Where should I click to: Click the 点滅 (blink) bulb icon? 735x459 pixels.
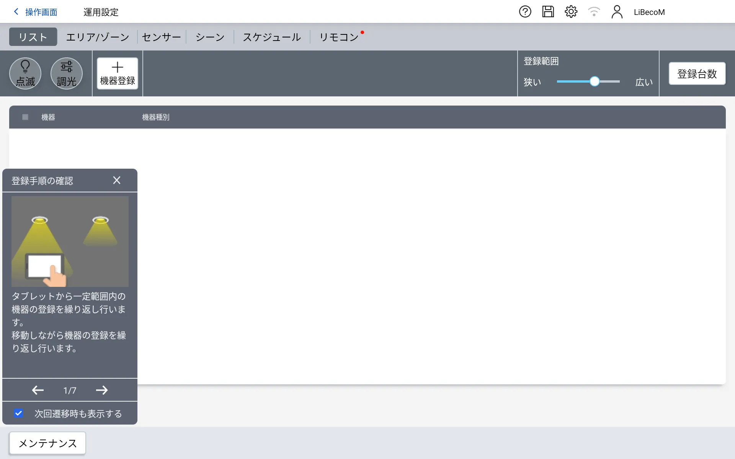click(x=25, y=73)
